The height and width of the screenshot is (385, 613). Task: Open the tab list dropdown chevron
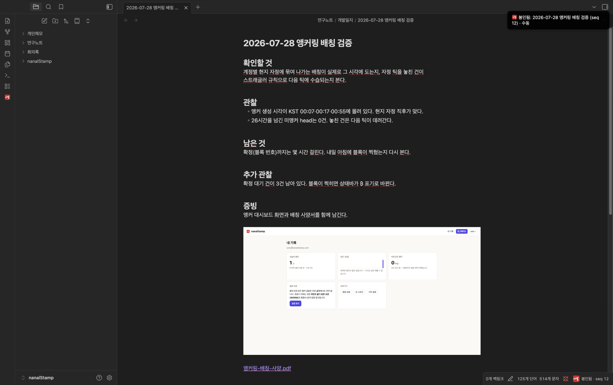[594, 7]
